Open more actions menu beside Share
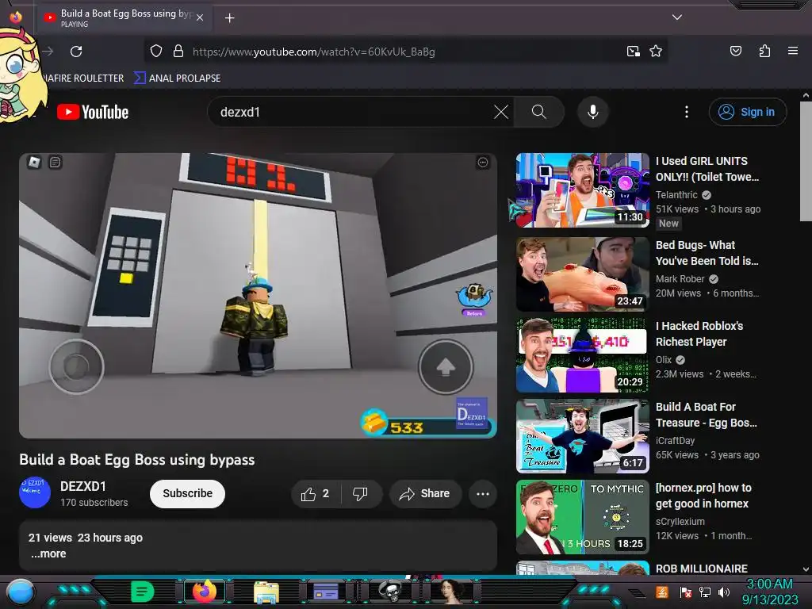Screen dimensions: 812x609 (483, 494)
